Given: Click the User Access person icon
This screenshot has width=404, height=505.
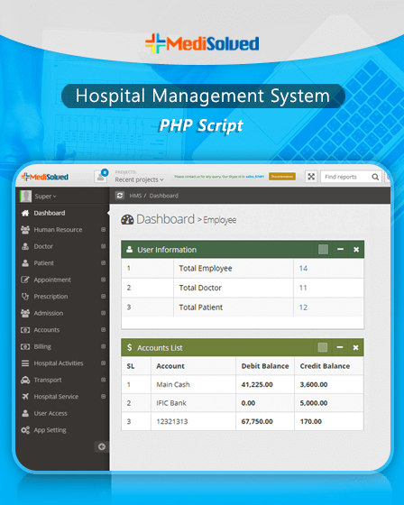Looking at the screenshot, I should click(25, 413).
